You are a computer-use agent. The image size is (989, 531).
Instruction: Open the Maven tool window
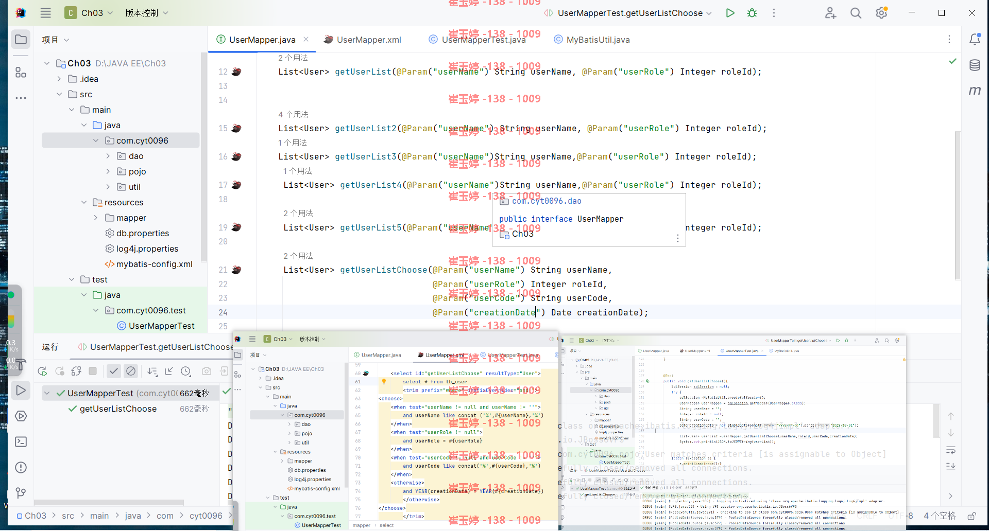point(975,91)
